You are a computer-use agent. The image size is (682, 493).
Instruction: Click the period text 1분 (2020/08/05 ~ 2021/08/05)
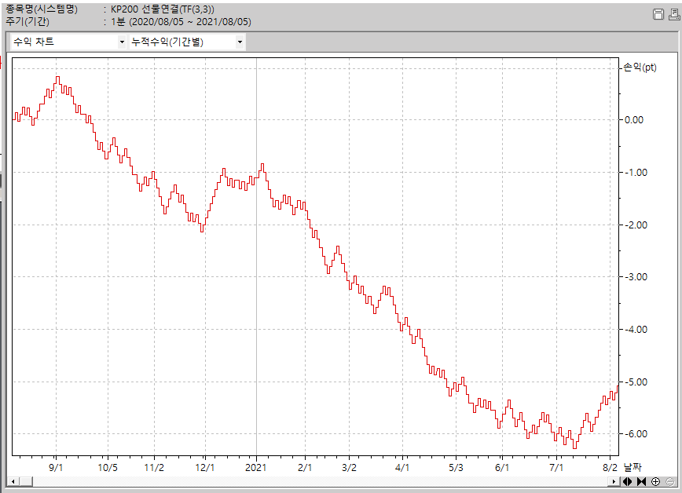pos(181,21)
